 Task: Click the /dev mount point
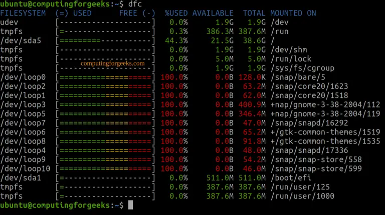(279, 22)
